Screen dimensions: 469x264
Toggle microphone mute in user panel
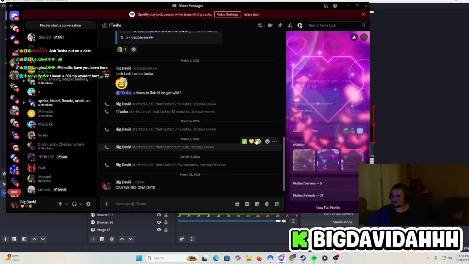pyautogui.click(x=60, y=204)
